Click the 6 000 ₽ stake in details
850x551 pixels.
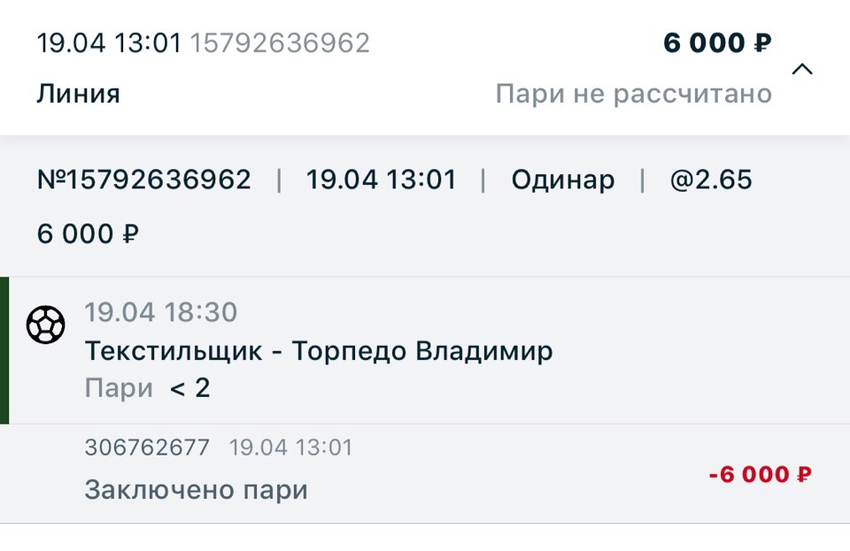coord(88,234)
